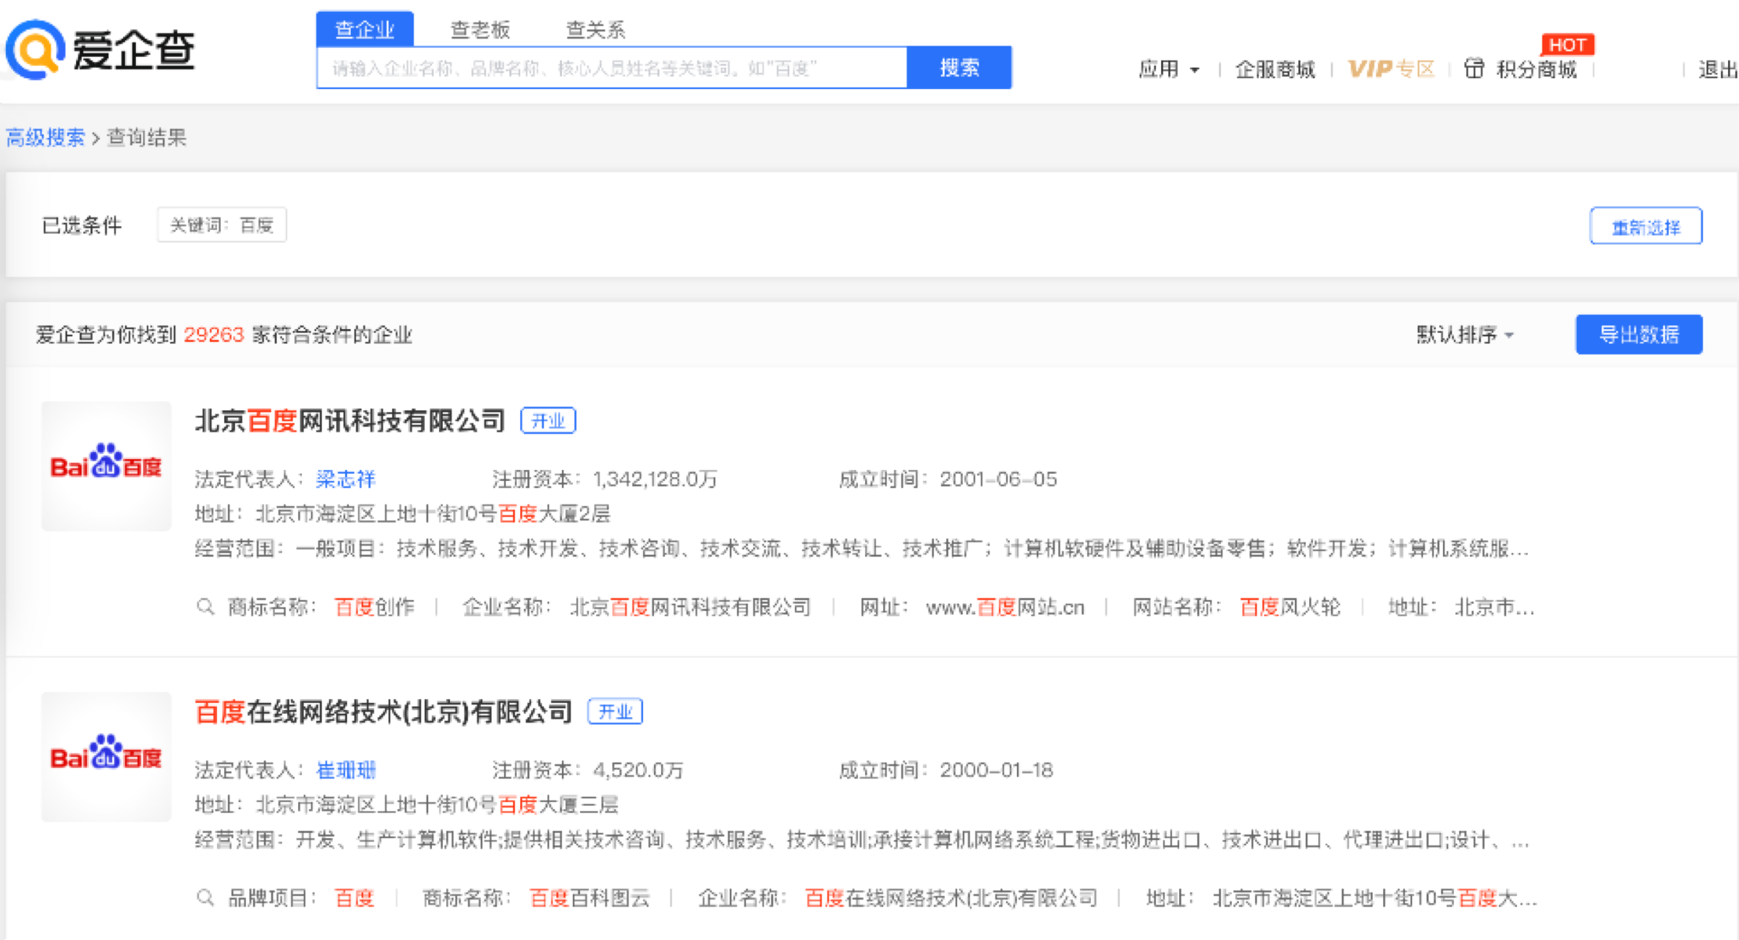The height and width of the screenshot is (940, 1739).
Task: Expand the 应用 dropdown menu
Action: pos(1168,69)
